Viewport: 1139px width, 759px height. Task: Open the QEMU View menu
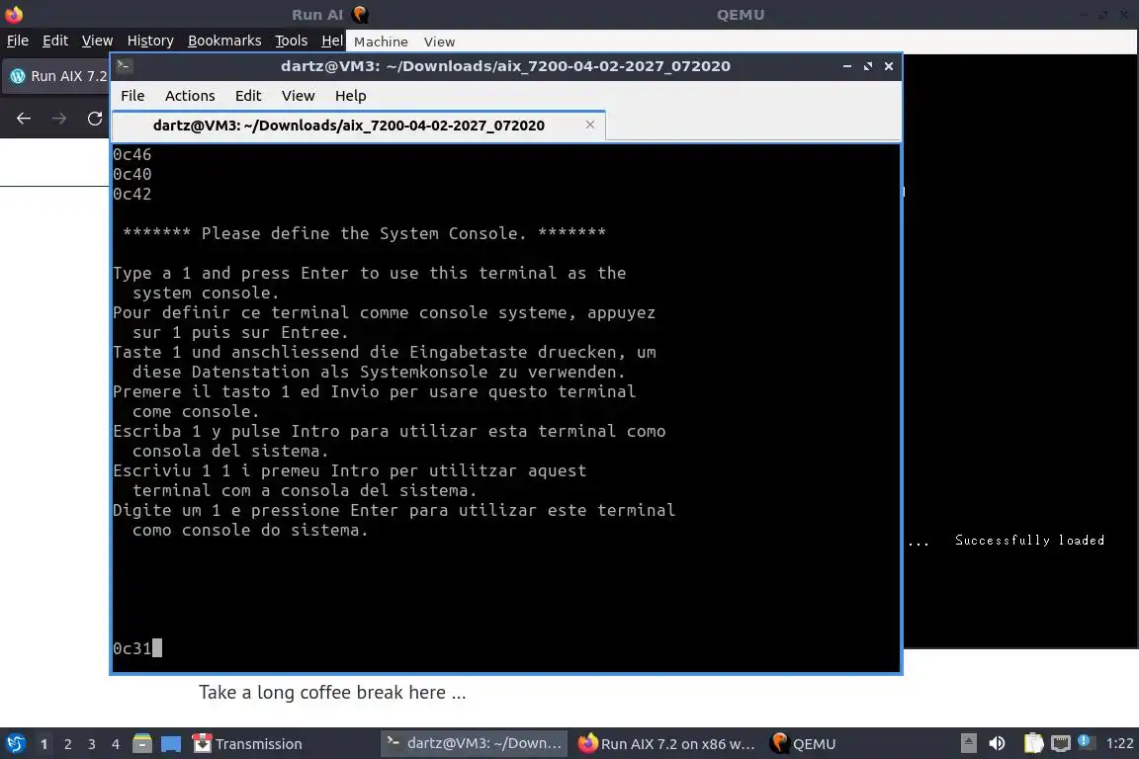coord(439,42)
